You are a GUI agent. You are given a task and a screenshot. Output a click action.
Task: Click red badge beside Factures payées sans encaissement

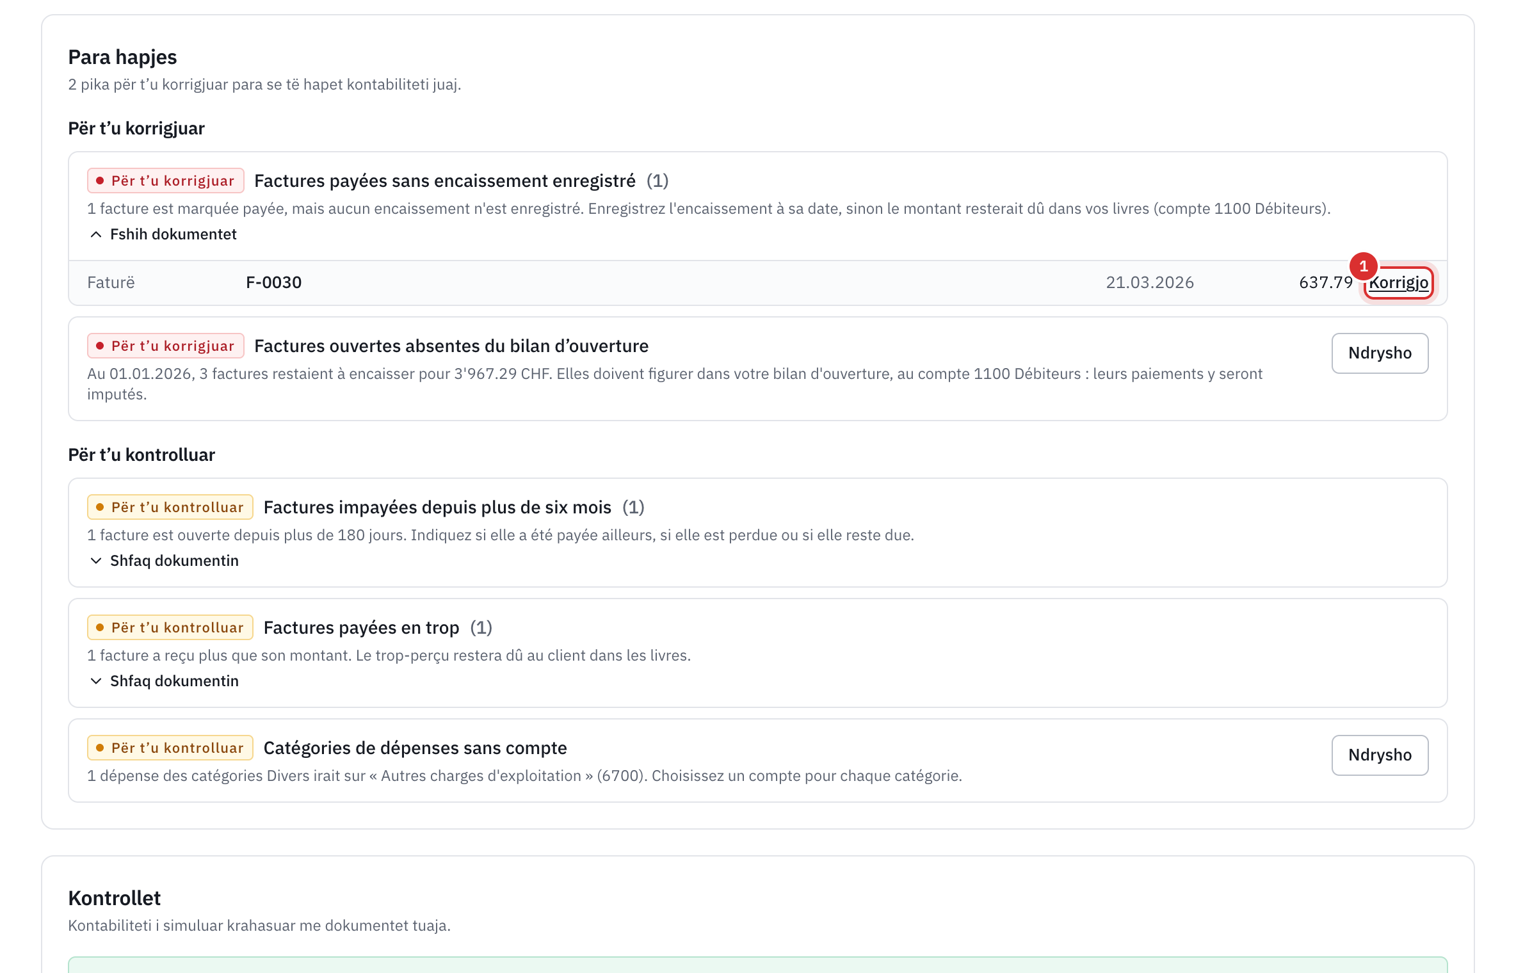(x=166, y=181)
